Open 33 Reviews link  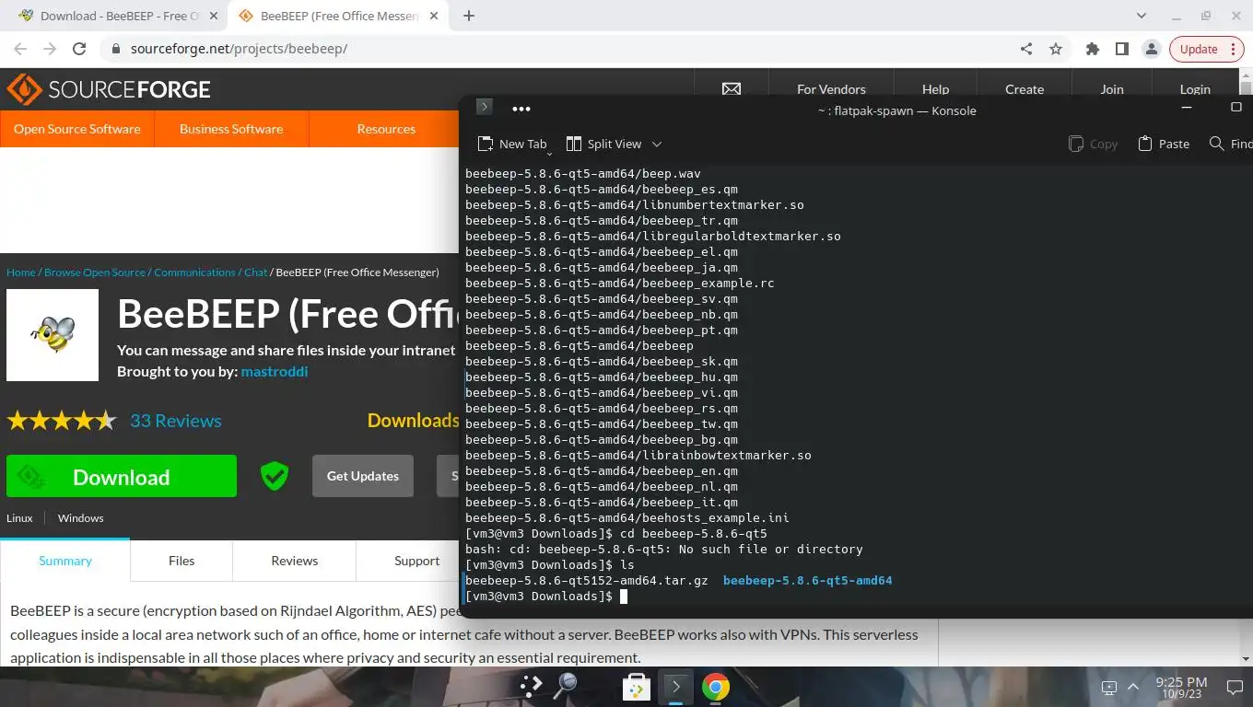click(175, 421)
